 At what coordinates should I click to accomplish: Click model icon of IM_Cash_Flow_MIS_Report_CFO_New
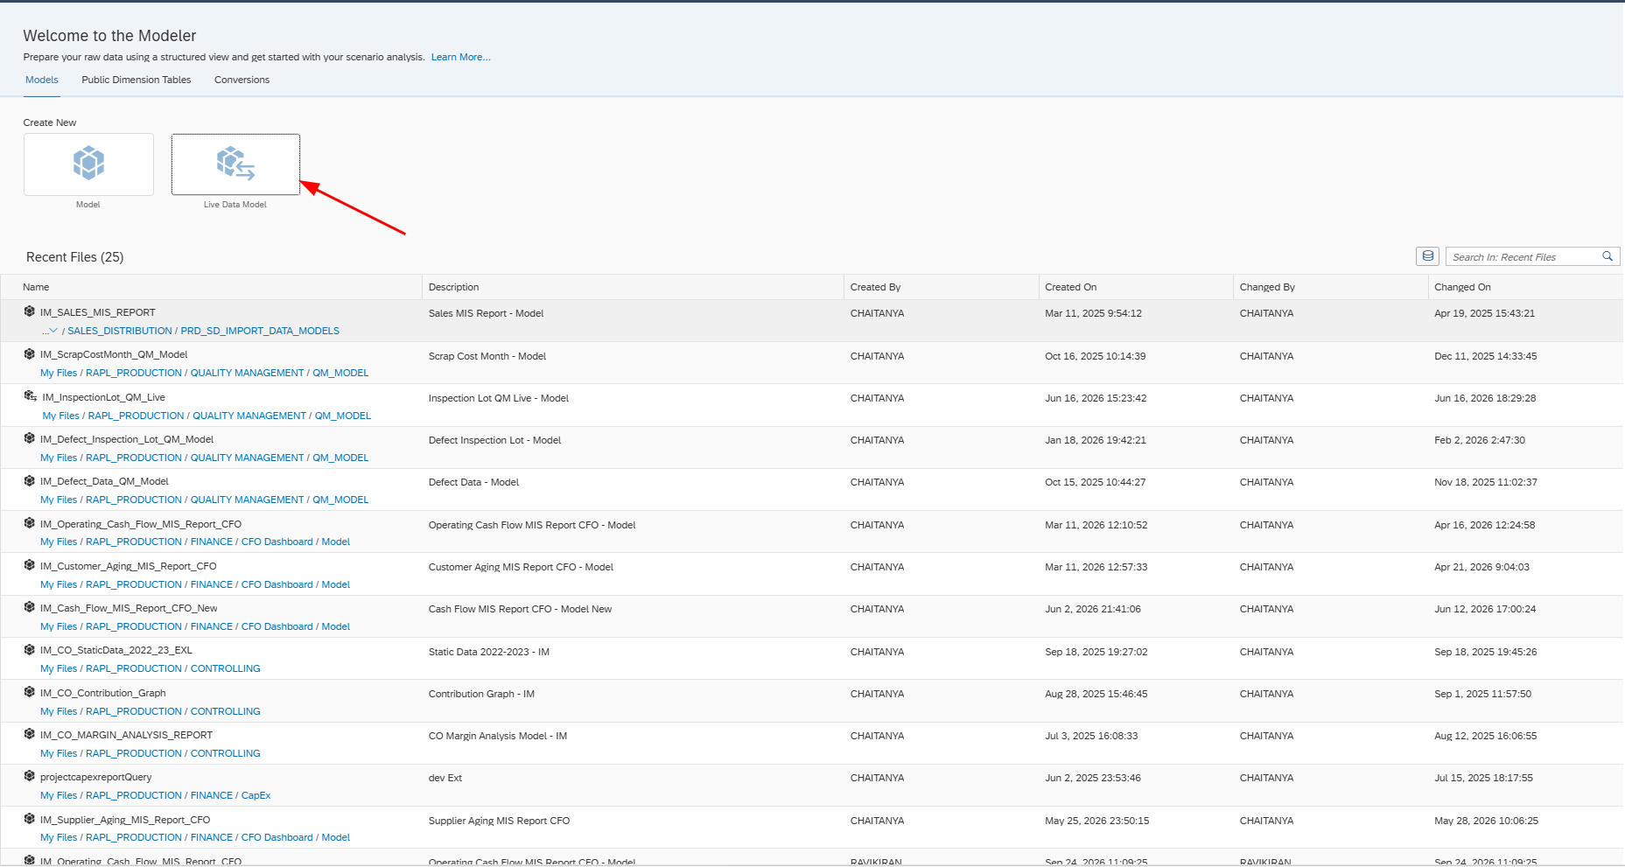(x=30, y=607)
